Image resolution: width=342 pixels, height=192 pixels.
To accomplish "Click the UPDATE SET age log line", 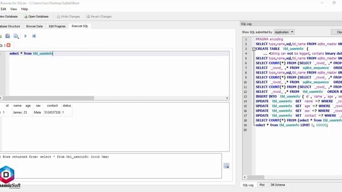I will point(299,106).
